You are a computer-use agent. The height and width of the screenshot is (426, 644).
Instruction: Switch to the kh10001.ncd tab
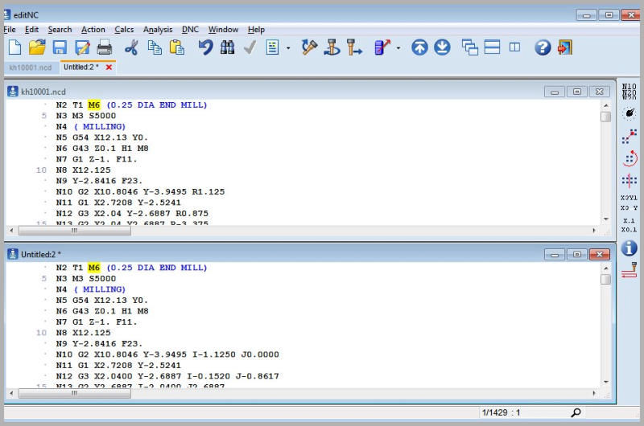31,68
